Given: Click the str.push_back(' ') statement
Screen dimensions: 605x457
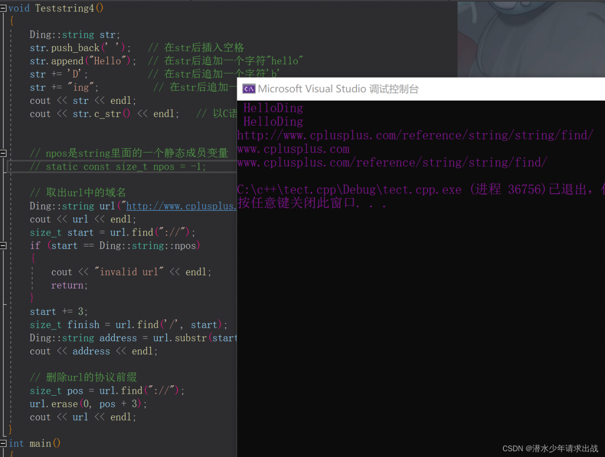Looking at the screenshot, I should [x=80, y=48].
